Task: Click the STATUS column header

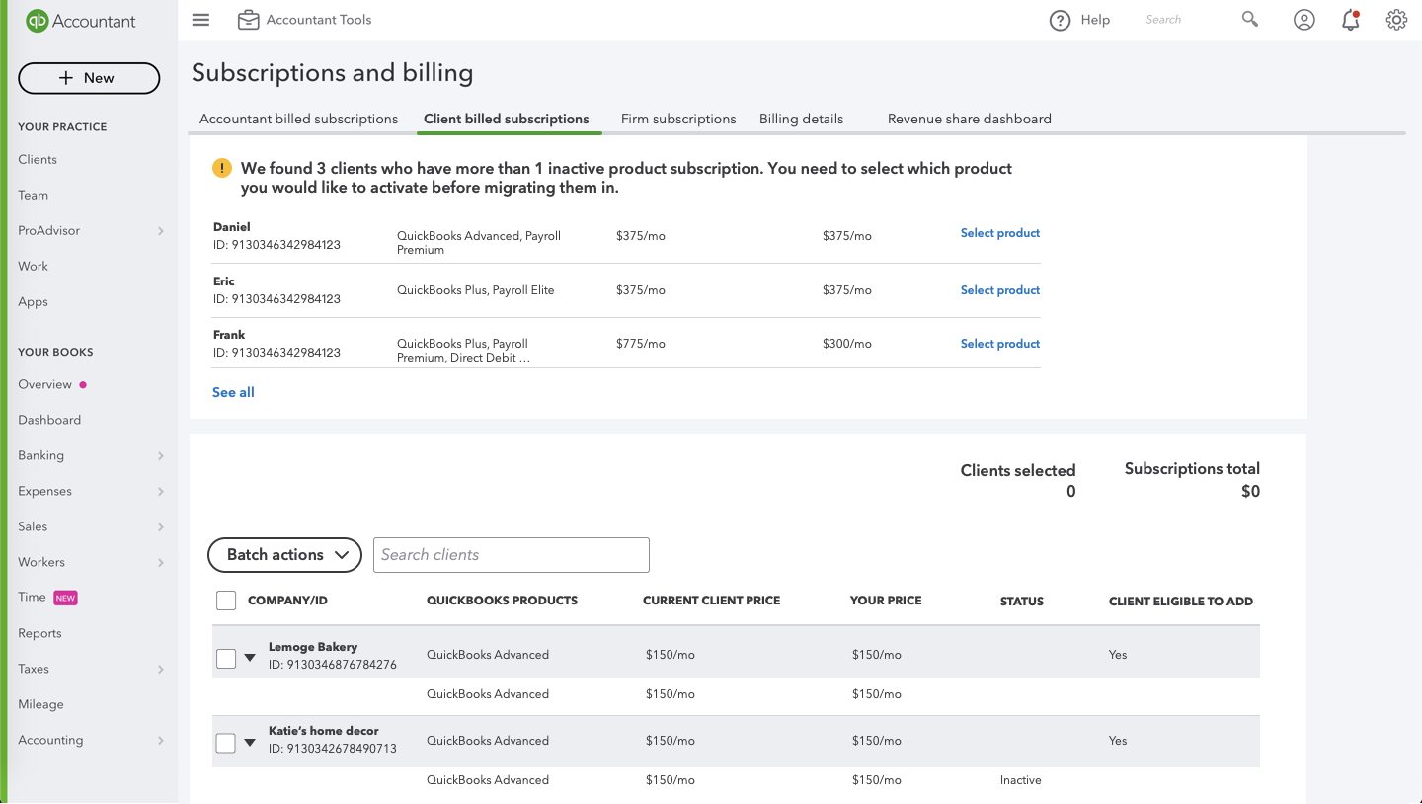Action: pyautogui.click(x=1022, y=602)
